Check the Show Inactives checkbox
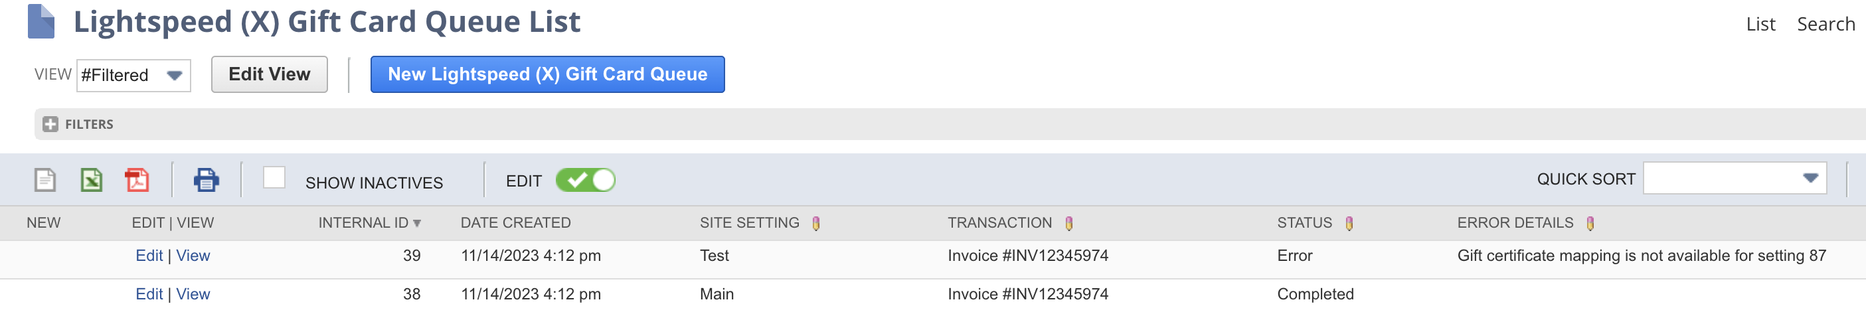 click(274, 179)
